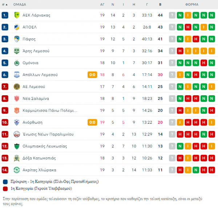
Task: Click the red H form result for ΑΠΟΕΛ
Action: (x=188, y=27)
